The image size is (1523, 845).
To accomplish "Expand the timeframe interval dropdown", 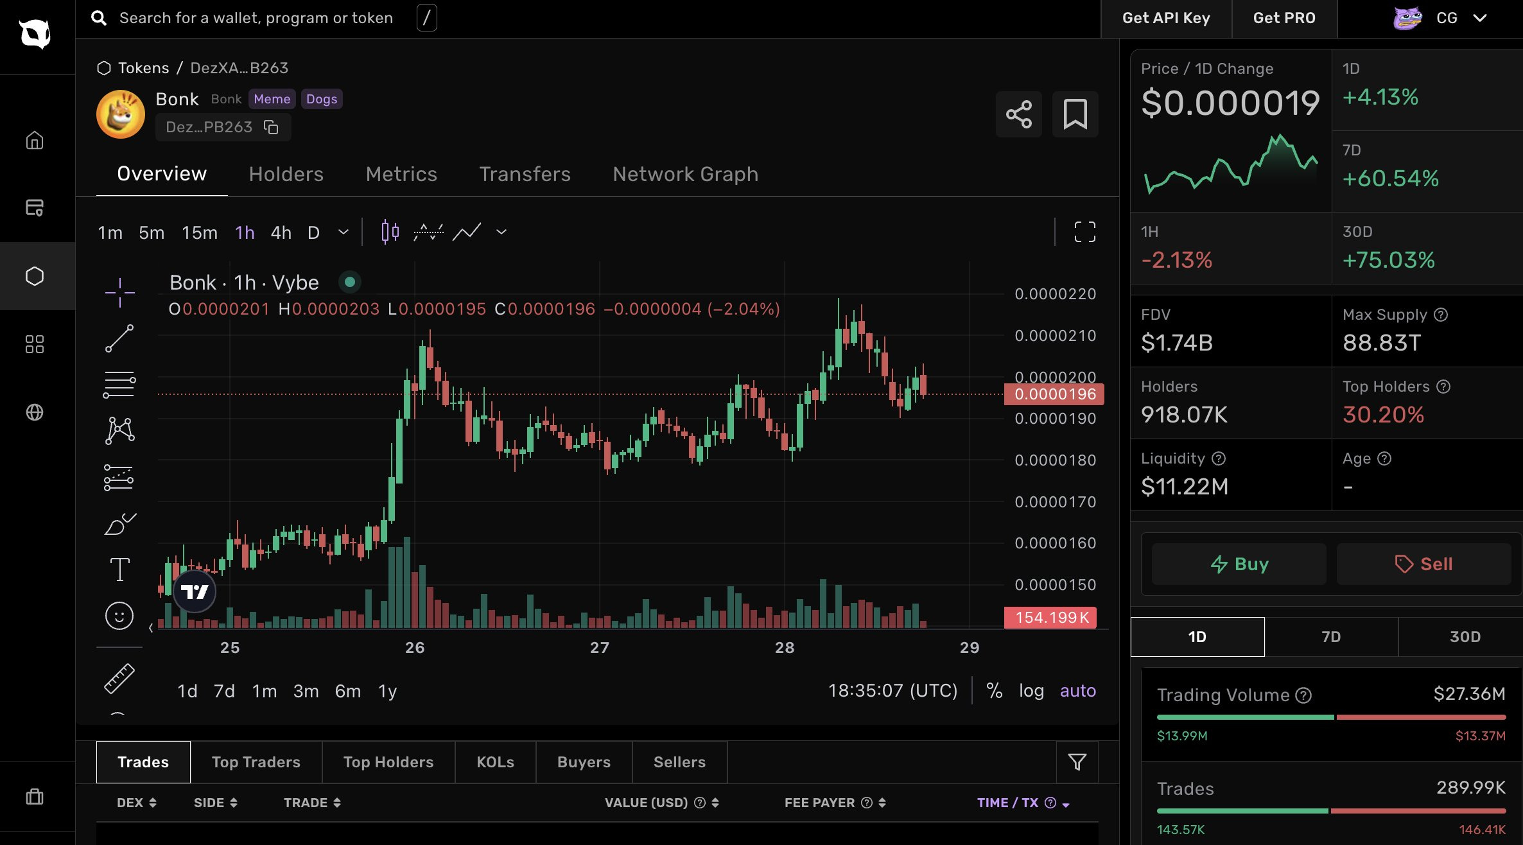I will pos(344,232).
